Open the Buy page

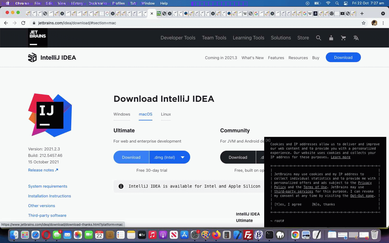coord(316,58)
